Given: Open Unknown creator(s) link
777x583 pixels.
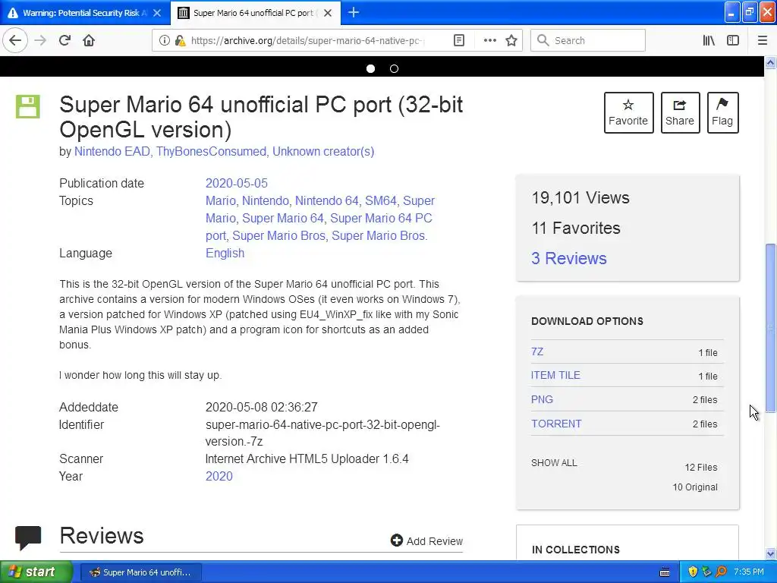Looking at the screenshot, I should [x=323, y=151].
